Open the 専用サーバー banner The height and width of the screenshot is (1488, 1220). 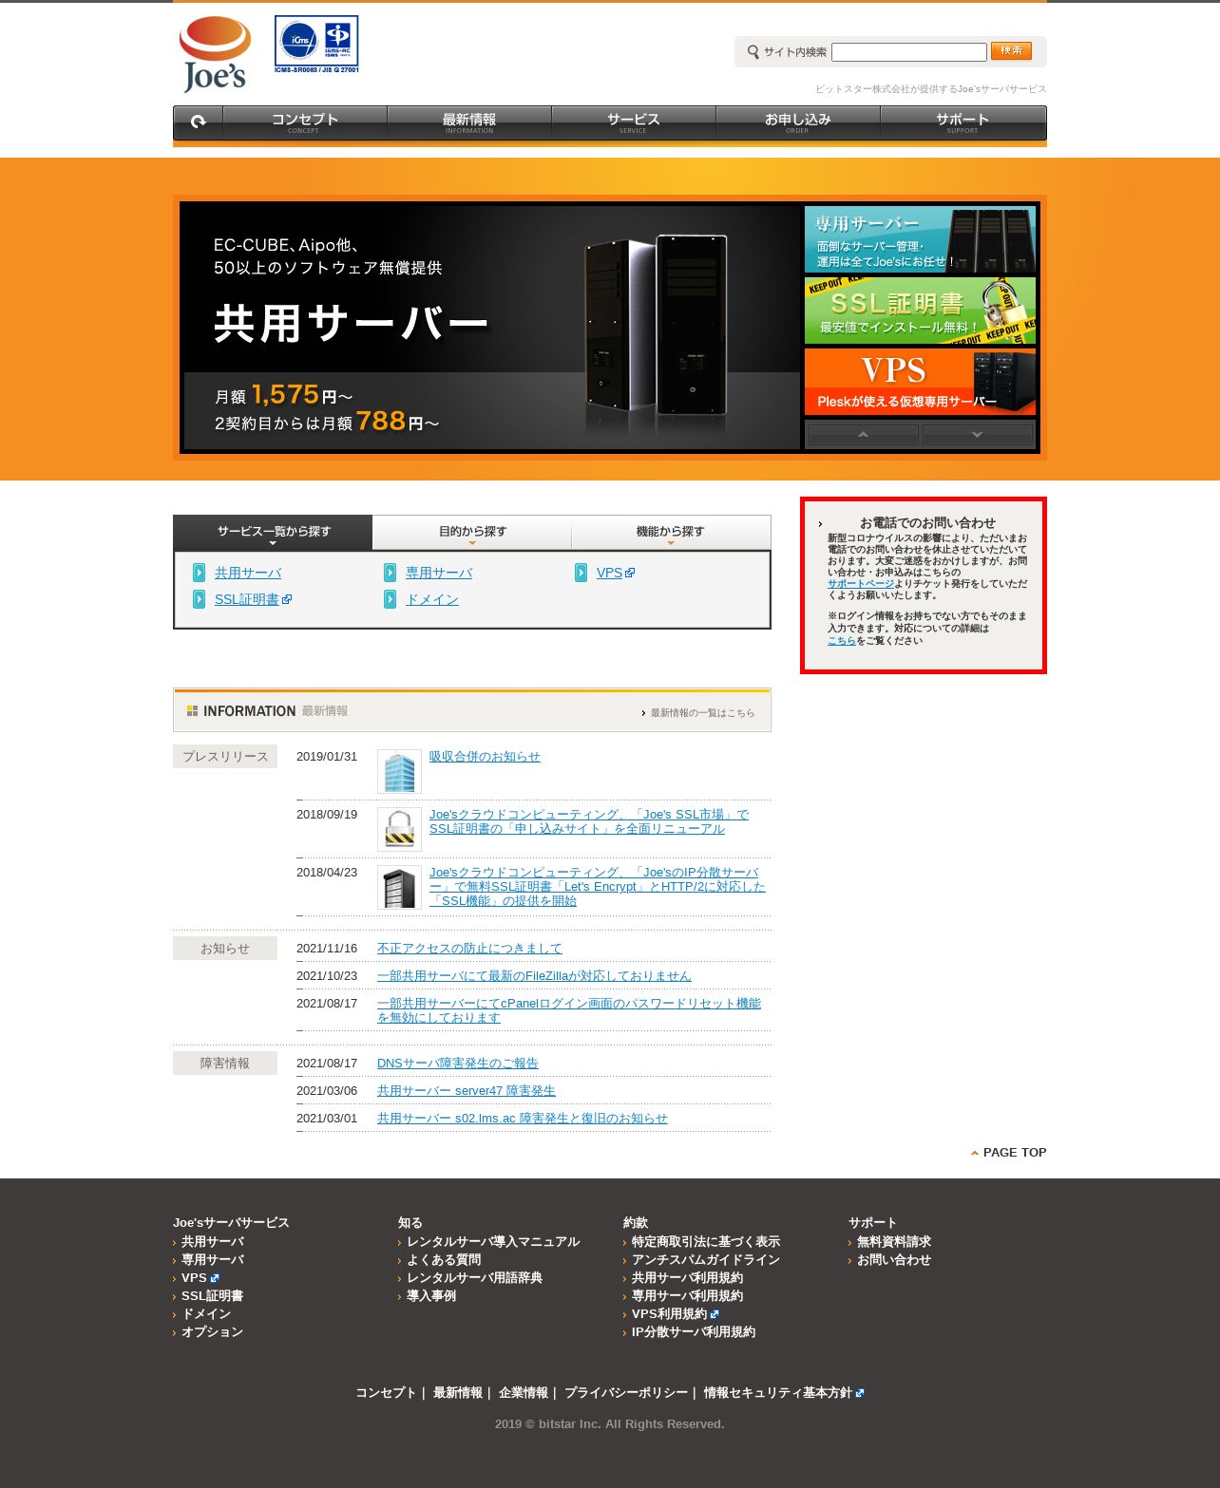pyautogui.click(x=920, y=239)
